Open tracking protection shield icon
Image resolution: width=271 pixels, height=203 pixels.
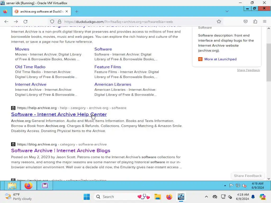[x=52, y=22]
